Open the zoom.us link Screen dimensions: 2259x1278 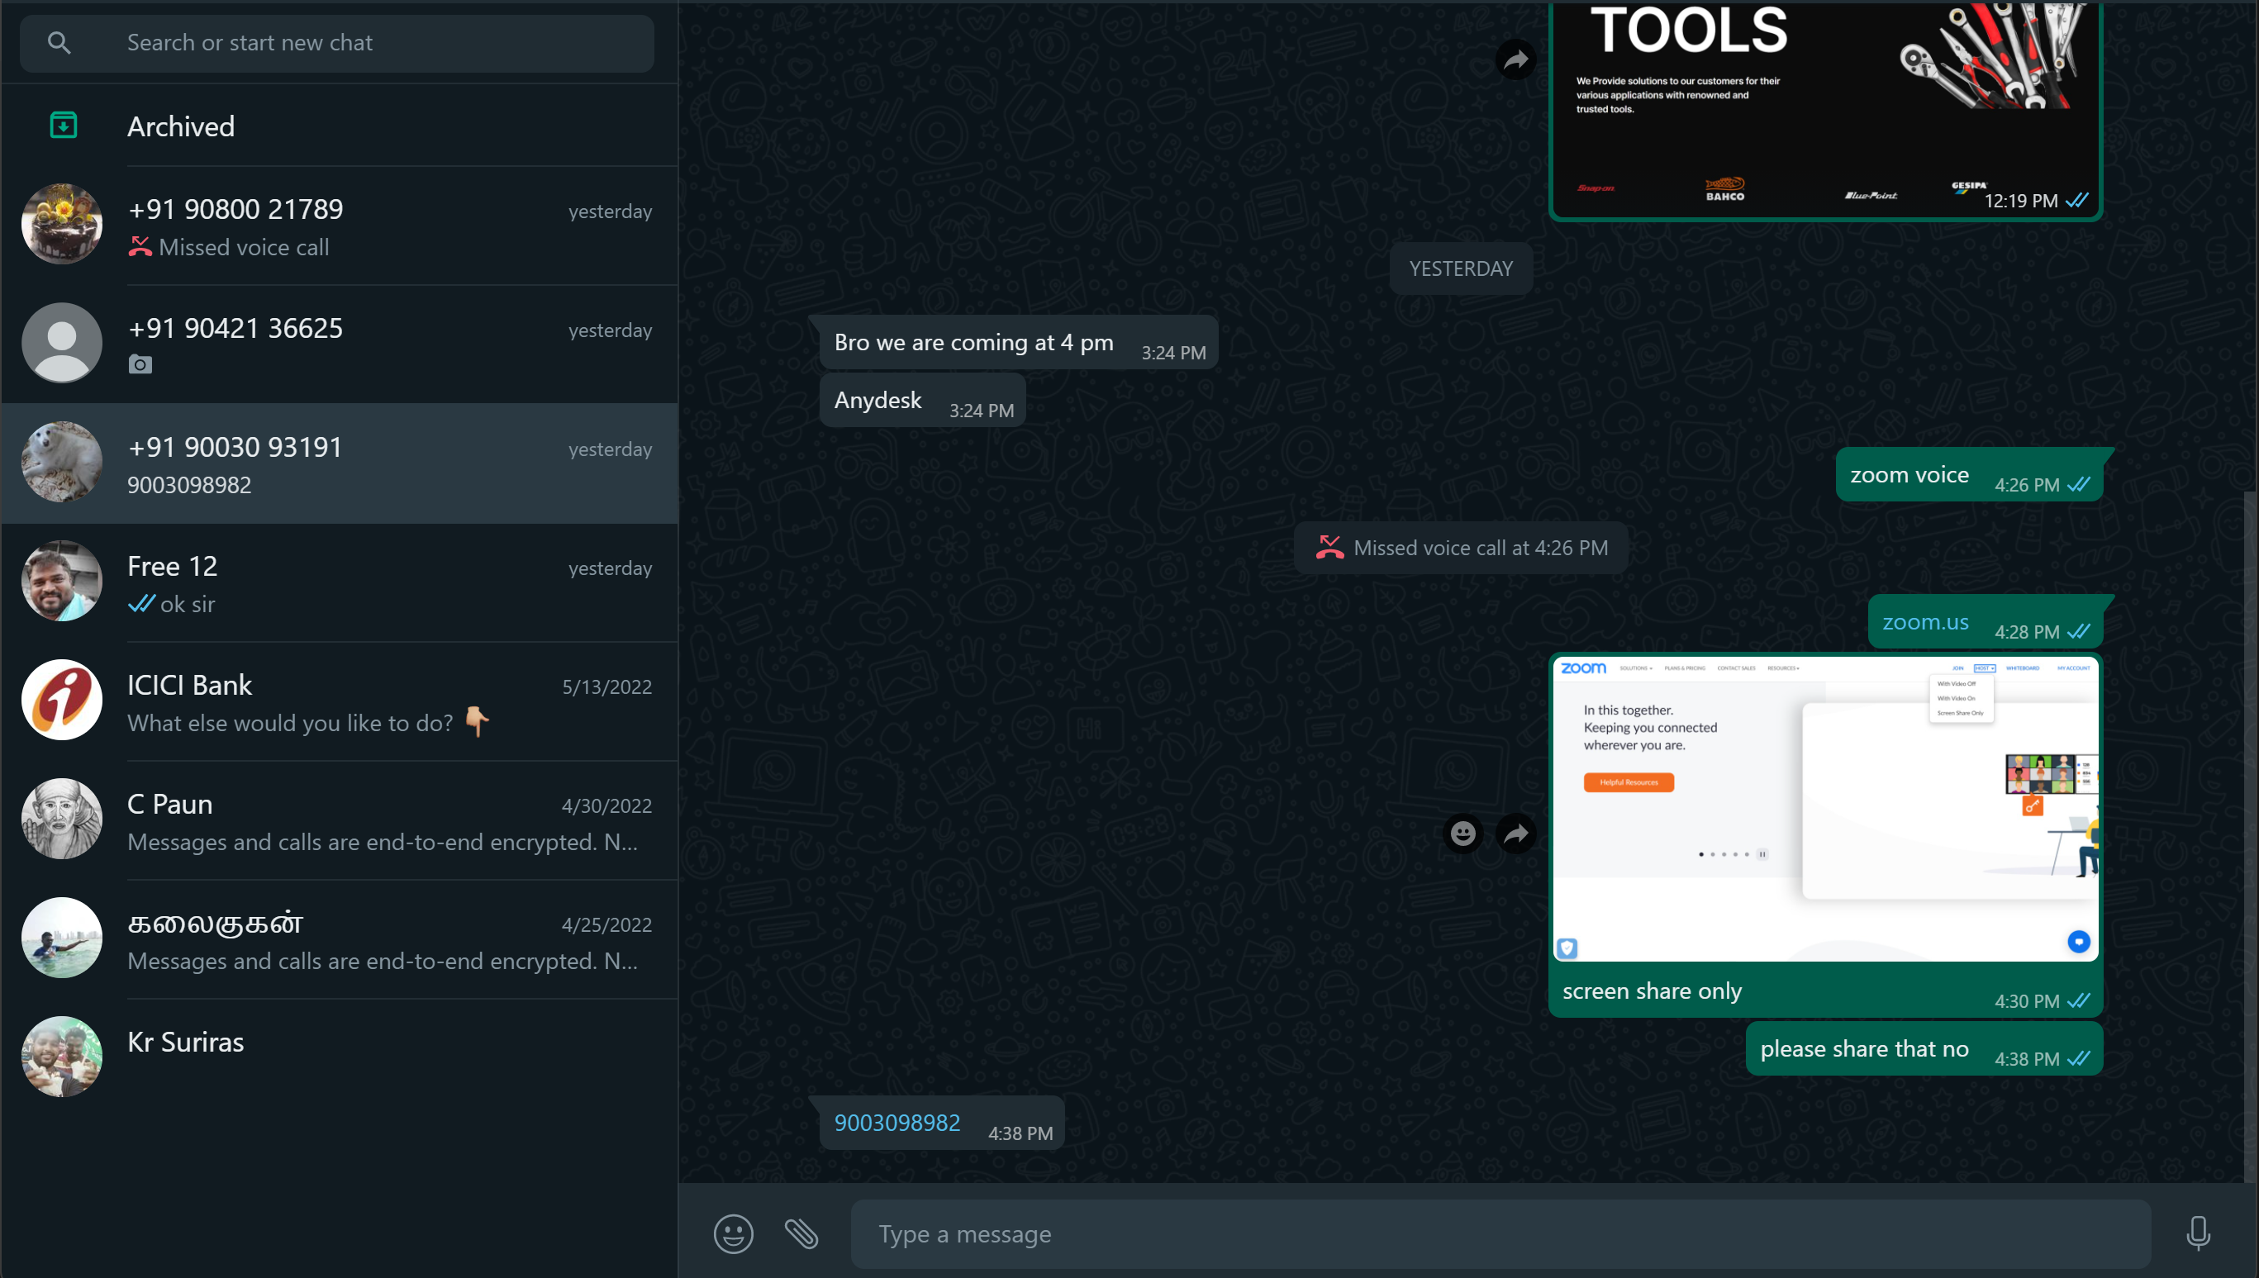click(x=1924, y=621)
